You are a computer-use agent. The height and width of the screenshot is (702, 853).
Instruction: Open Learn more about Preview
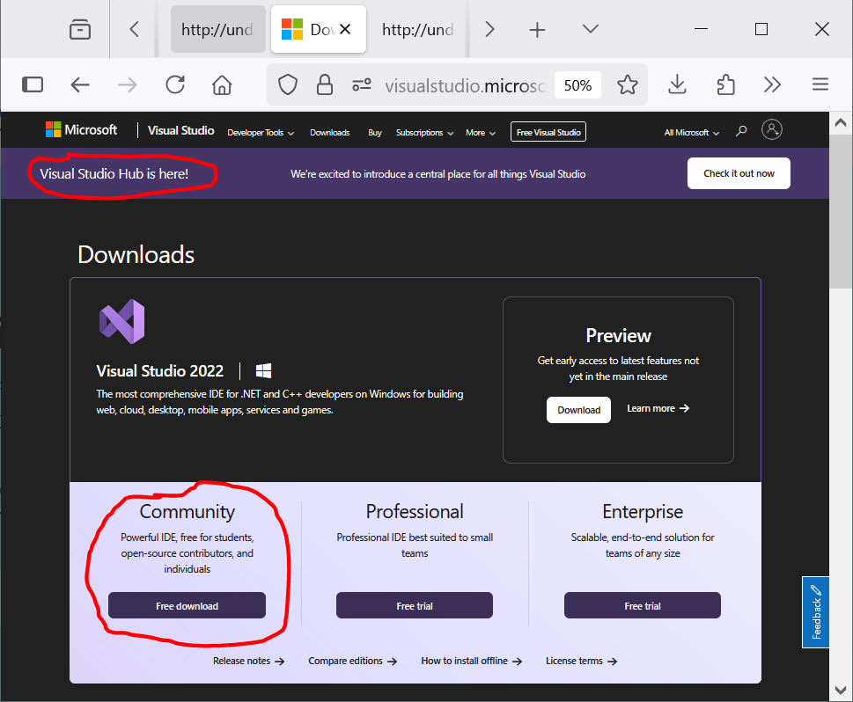coord(658,408)
